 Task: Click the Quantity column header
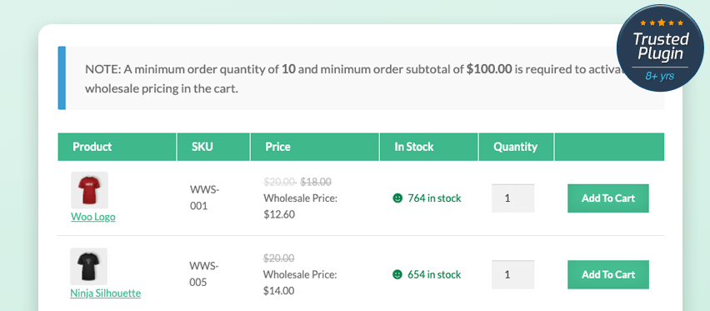(516, 147)
